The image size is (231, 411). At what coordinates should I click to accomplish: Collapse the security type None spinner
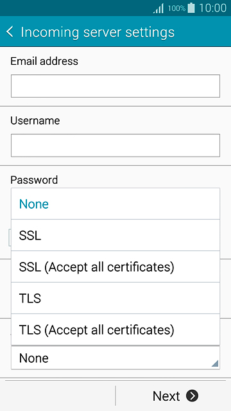[x=116, y=358]
